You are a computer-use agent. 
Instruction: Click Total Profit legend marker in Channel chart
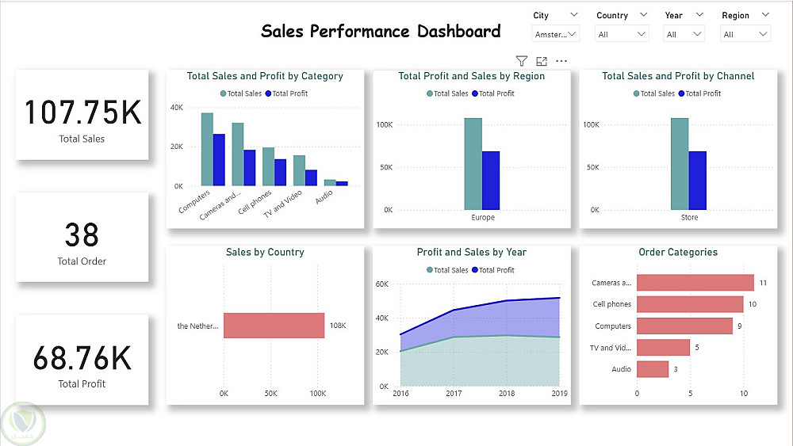coord(681,93)
